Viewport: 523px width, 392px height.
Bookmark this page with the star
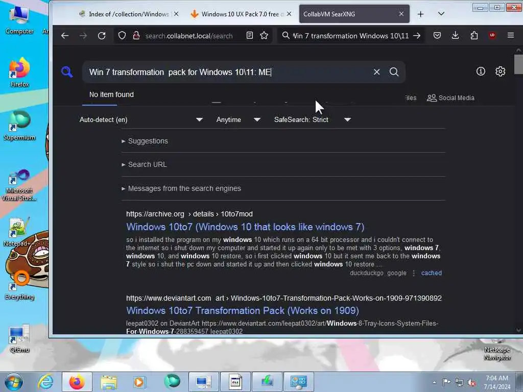(x=264, y=35)
